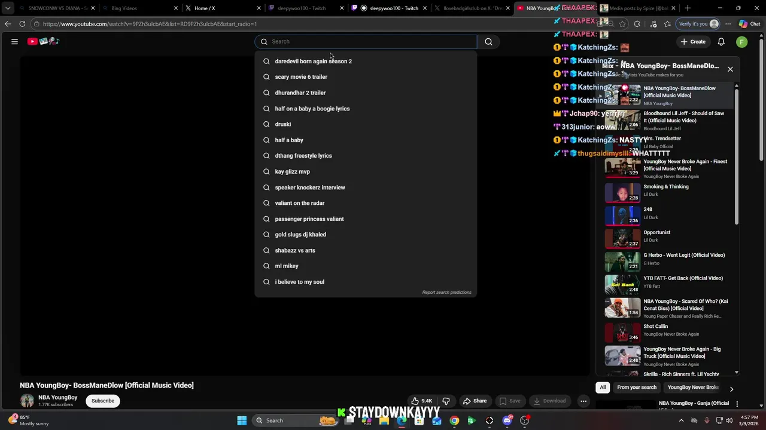Image resolution: width=766 pixels, height=430 pixels.
Task: Show hidden system tray icons chevron
Action: pyautogui.click(x=681, y=420)
